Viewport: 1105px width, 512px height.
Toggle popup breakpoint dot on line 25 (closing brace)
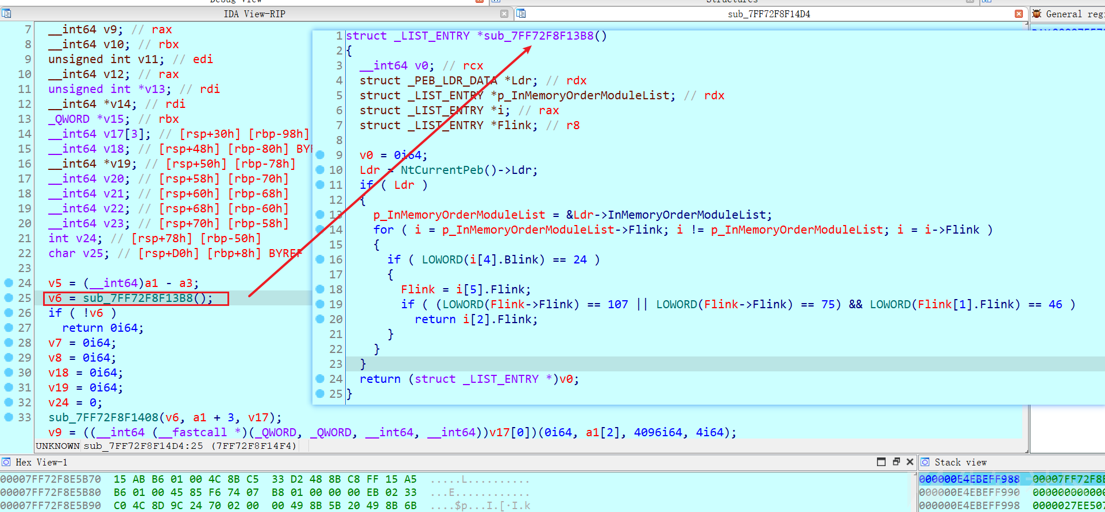coord(320,393)
